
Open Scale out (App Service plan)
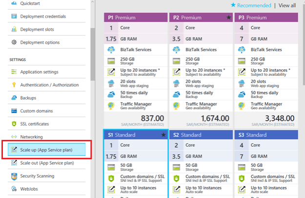(x=47, y=163)
